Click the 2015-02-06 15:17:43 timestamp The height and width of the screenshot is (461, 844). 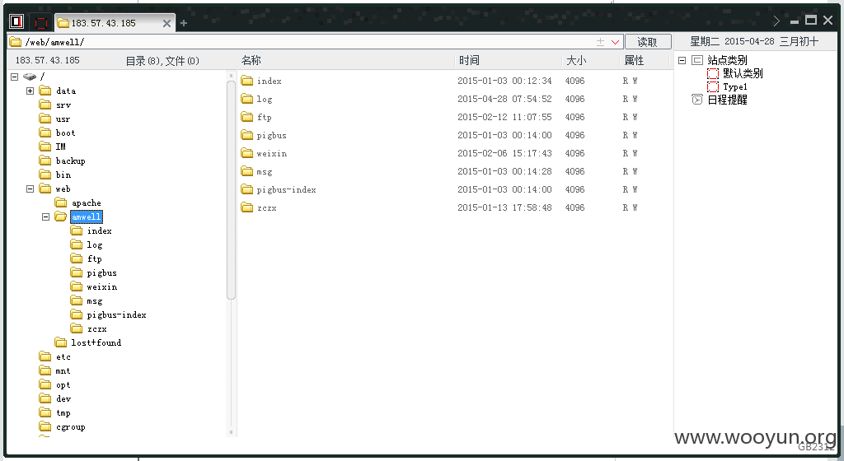pyautogui.click(x=504, y=153)
